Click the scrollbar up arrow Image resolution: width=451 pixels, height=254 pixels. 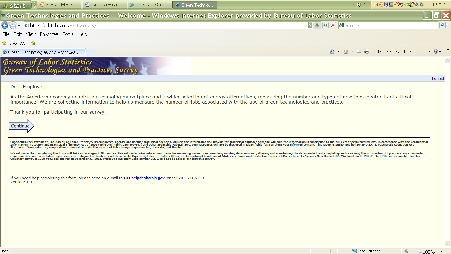[x=448, y=60]
